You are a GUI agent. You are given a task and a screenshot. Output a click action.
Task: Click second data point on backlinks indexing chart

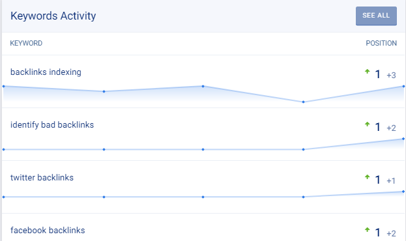coord(104,91)
